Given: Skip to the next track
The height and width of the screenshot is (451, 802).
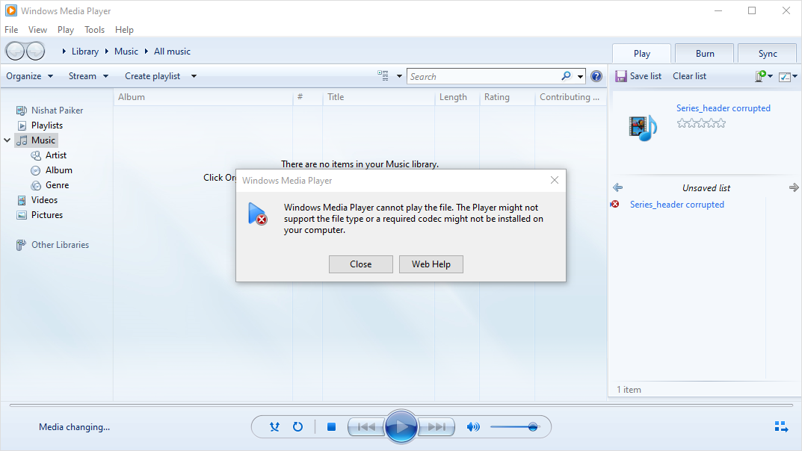Looking at the screenshot, I should pos(437,427).
